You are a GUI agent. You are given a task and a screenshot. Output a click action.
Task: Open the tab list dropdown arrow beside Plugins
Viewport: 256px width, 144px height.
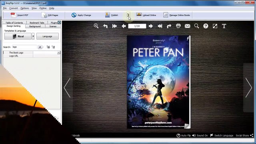(x=60, y=22)
